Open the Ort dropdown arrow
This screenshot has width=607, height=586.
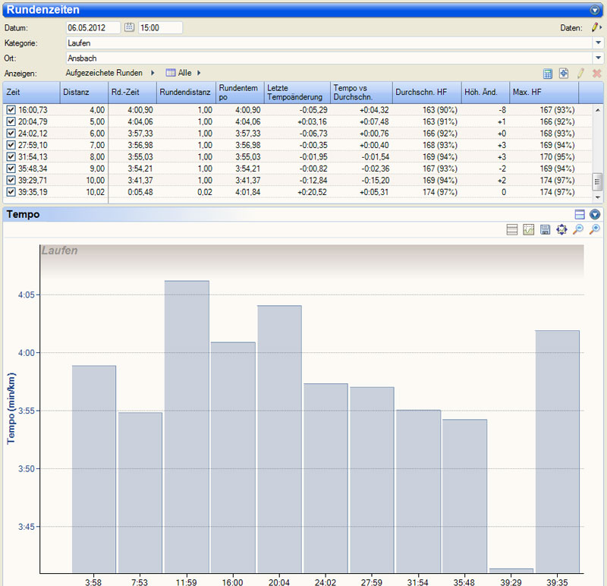tap(598, 58)
